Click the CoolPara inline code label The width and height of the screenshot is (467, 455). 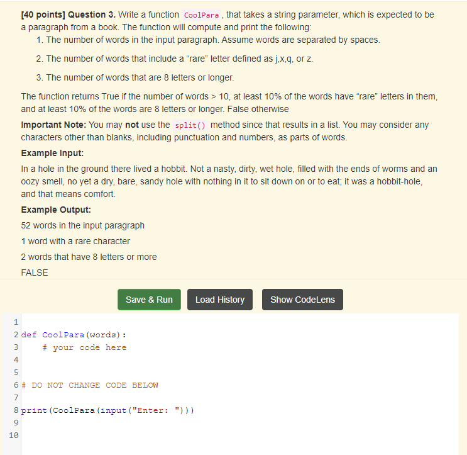click(x=201, y=15)
